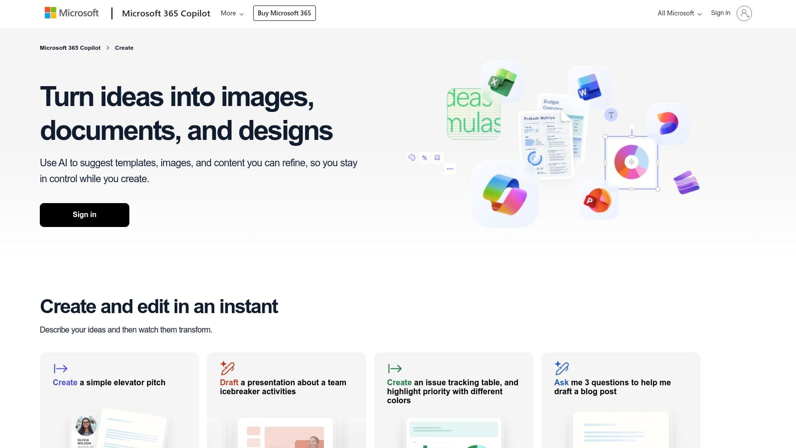Open the Microsoft 365 Copilot header link
This screenshot has height=448, width=796.
(166, 13)
